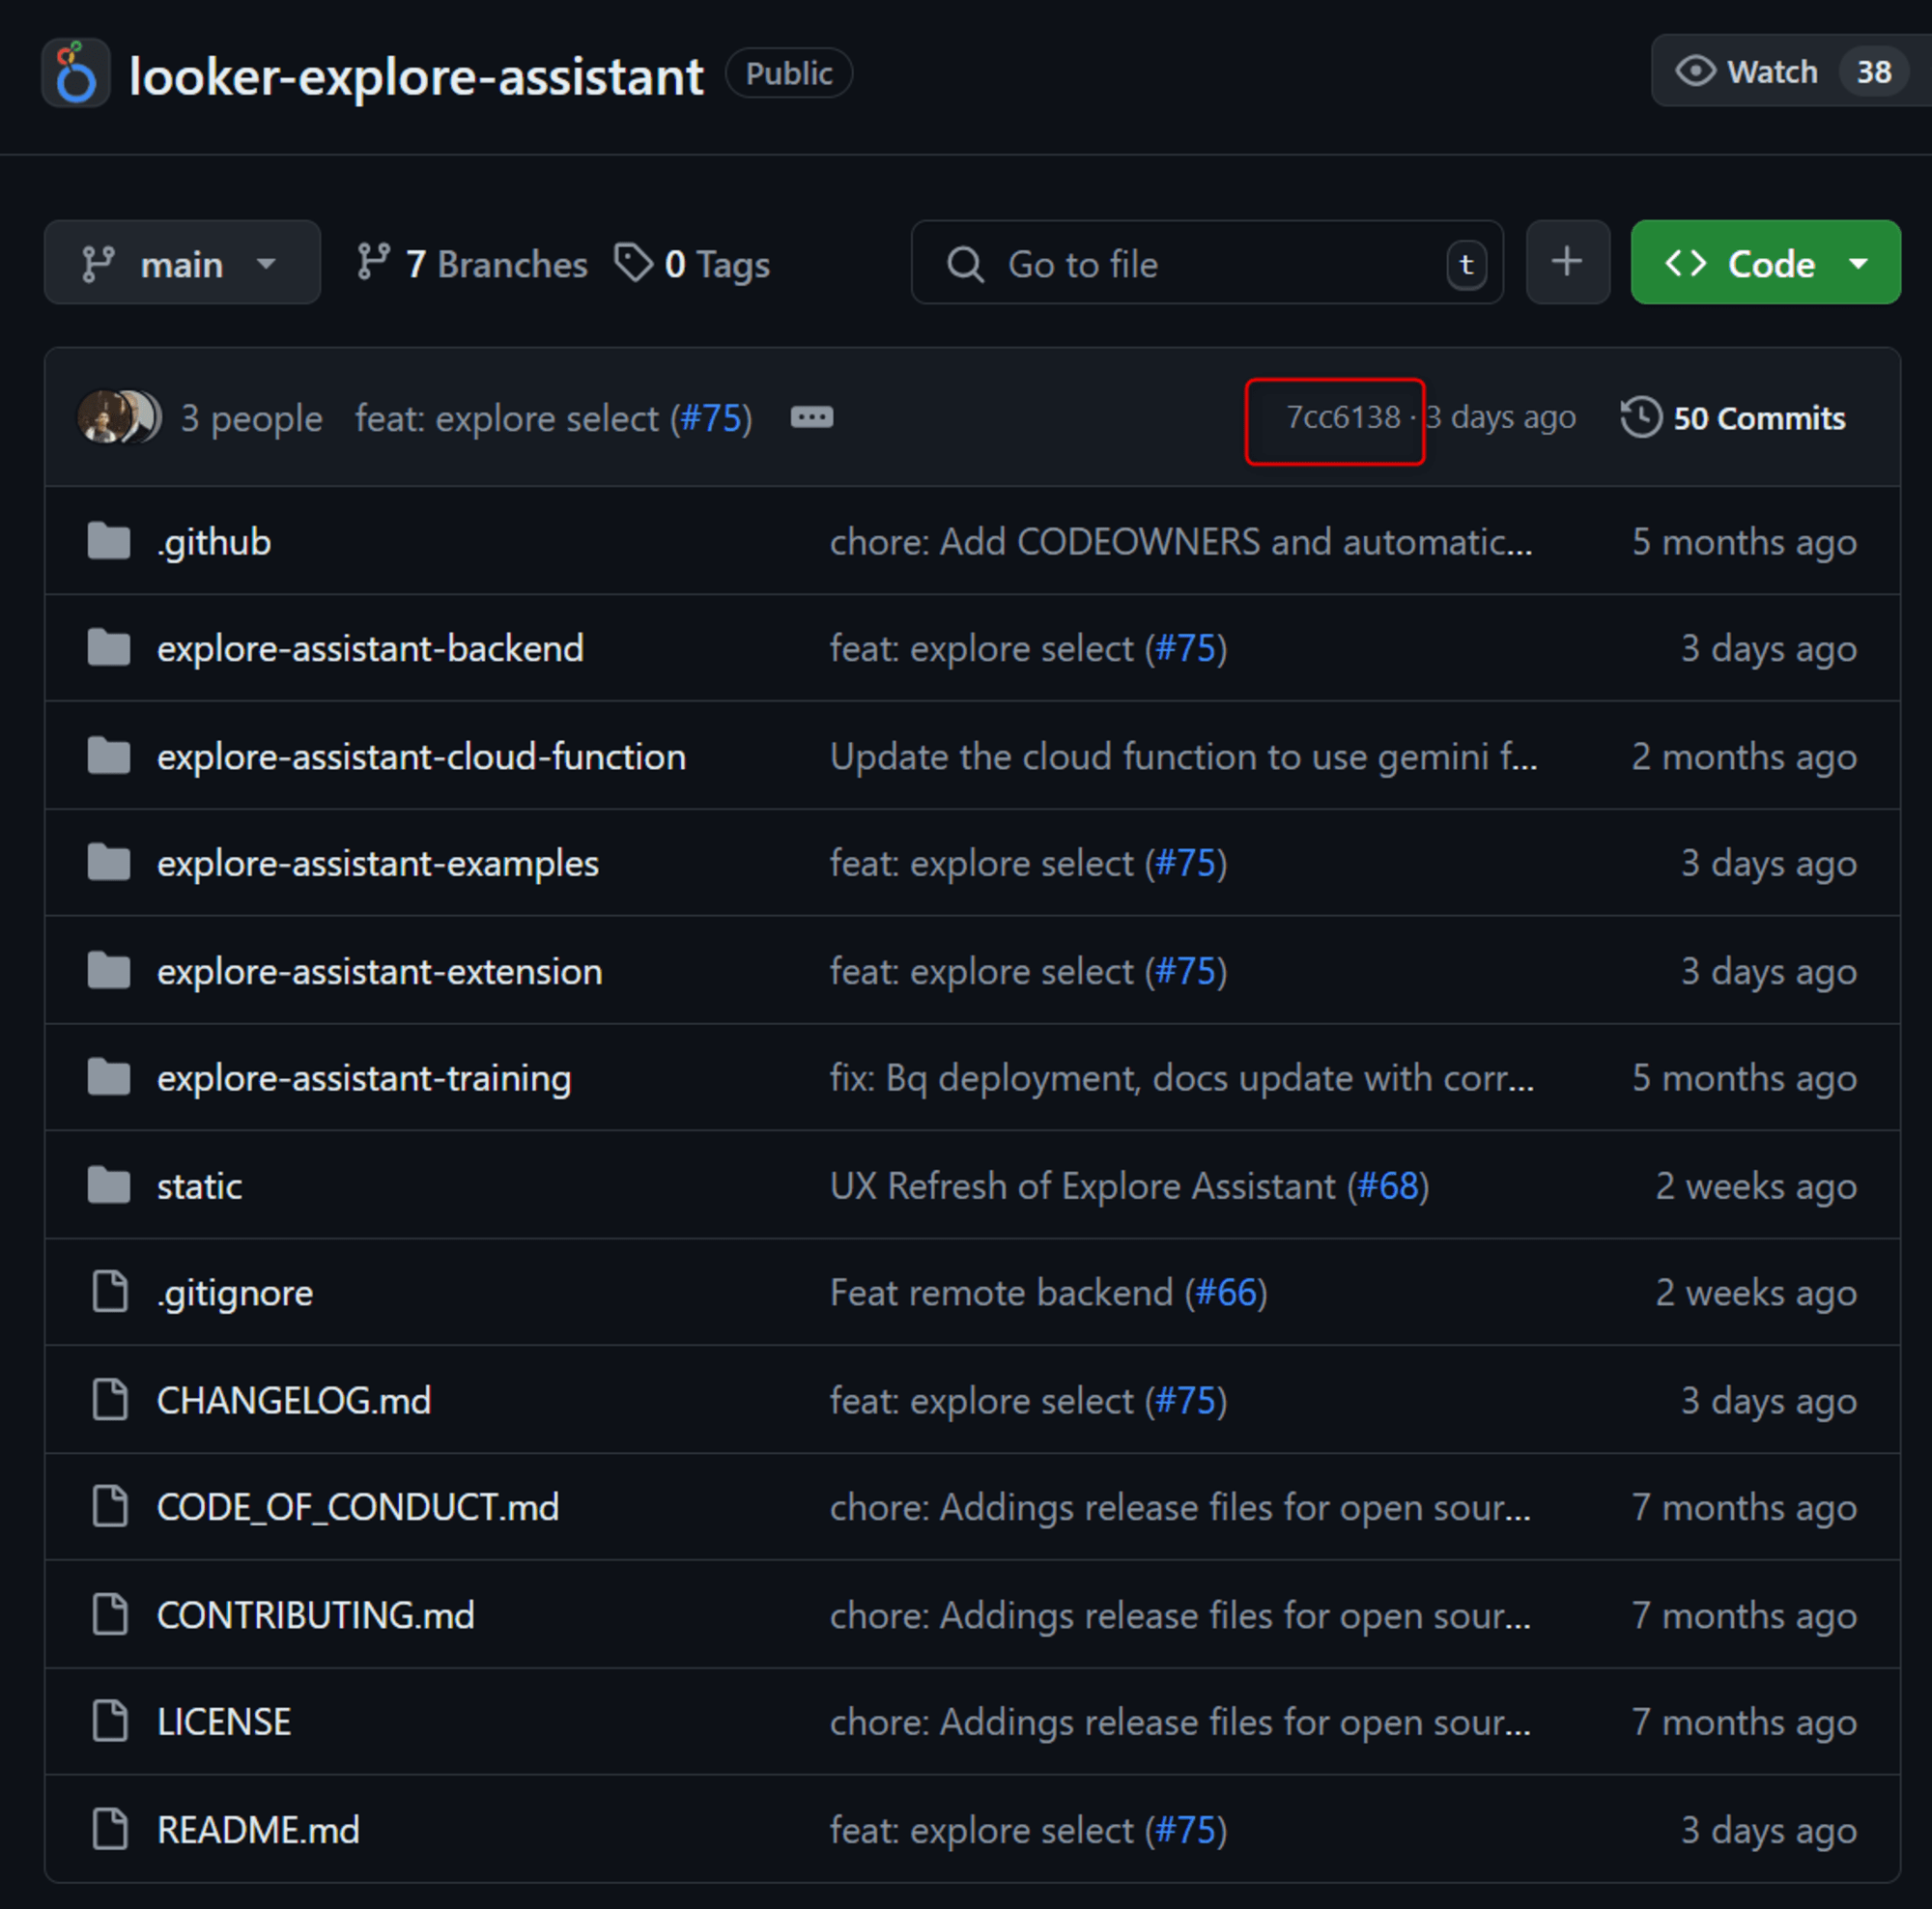1932x1909 pixels.
Task: Open the explore-assistant-cloud-function folder
Action: [x=421, y=756]
